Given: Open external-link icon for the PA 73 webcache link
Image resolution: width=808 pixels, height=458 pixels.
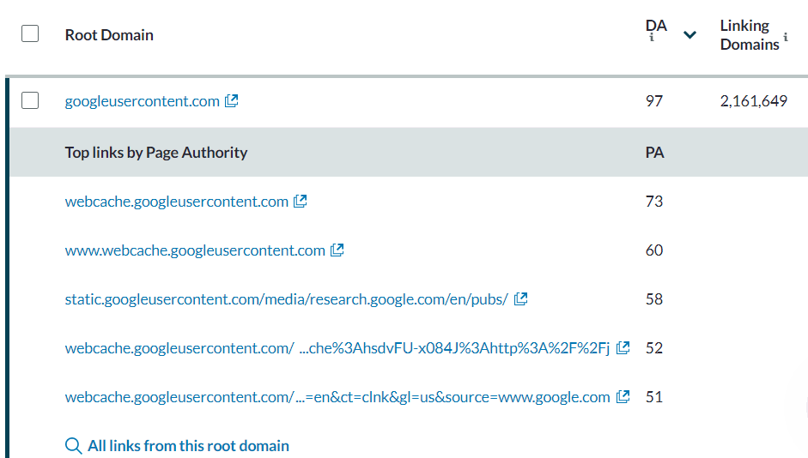Looking at the screenshot, I should [x=300, y=202].
